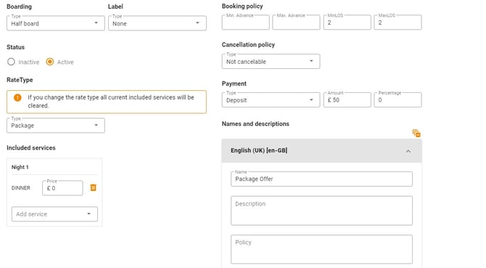Viewport: 486px width, 268px height.
Task: Click the DINNER Price field £ 0
Action: click(62, 188)
